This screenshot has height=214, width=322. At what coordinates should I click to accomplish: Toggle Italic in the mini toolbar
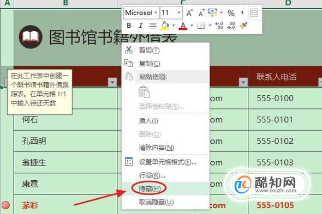pos(141,26)
